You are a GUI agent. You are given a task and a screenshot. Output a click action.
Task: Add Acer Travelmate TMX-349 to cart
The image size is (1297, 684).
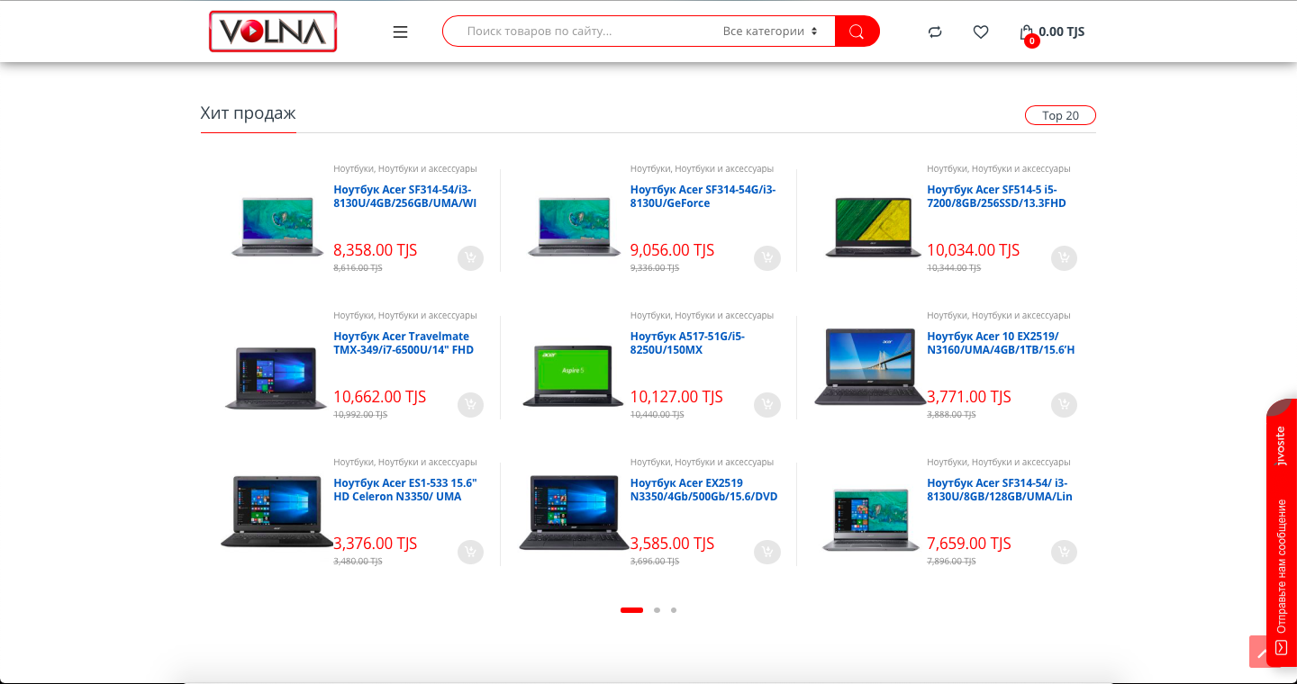click(x=470, y=405)
